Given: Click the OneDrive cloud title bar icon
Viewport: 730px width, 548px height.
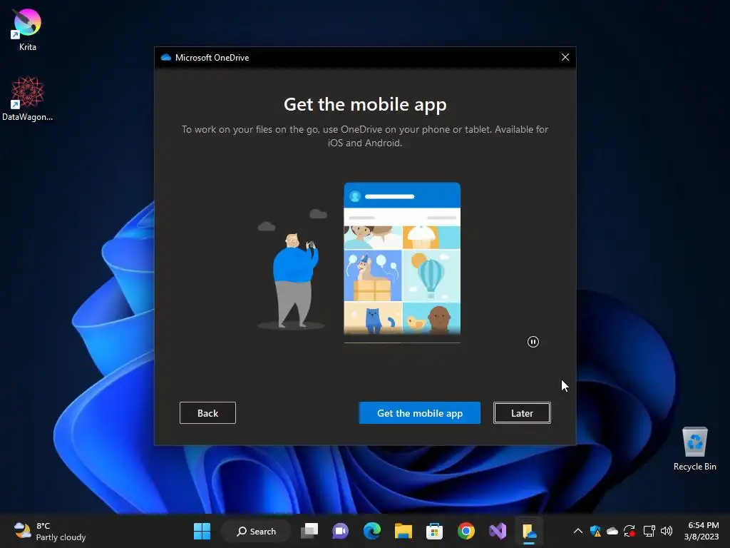Looking at the screenshot, I should (x=165, y=57).
